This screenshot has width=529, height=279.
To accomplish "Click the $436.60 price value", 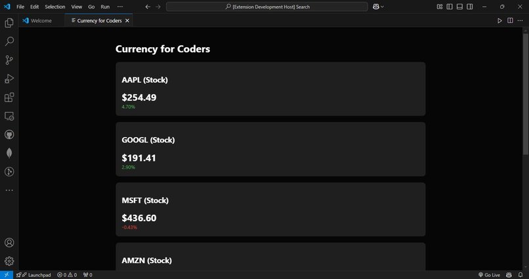I will [139, 218].
